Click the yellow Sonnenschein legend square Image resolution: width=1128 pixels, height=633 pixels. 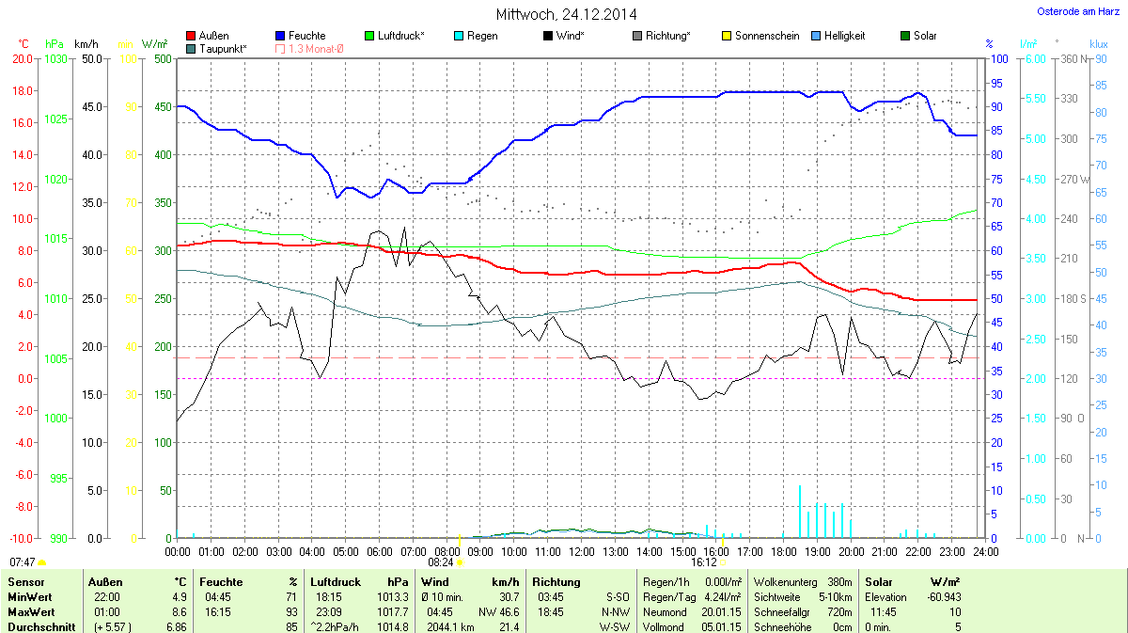[x=726, y=36]
